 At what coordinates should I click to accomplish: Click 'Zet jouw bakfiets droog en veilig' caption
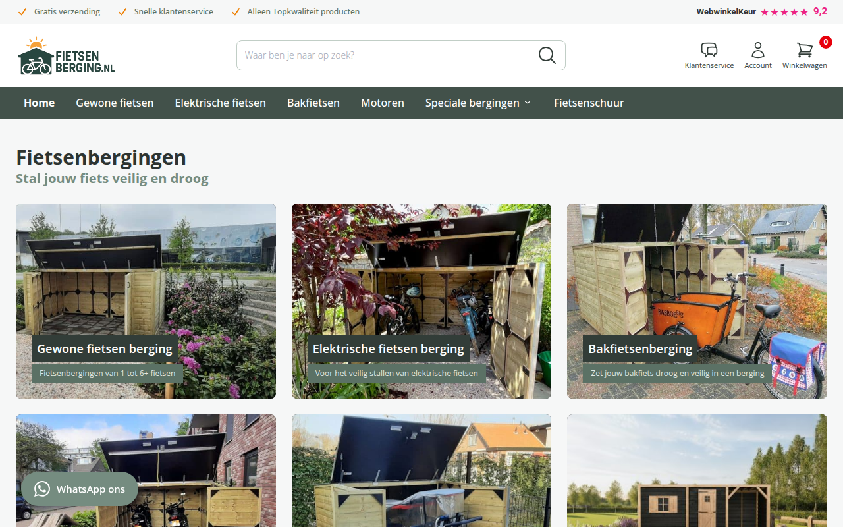678,374
